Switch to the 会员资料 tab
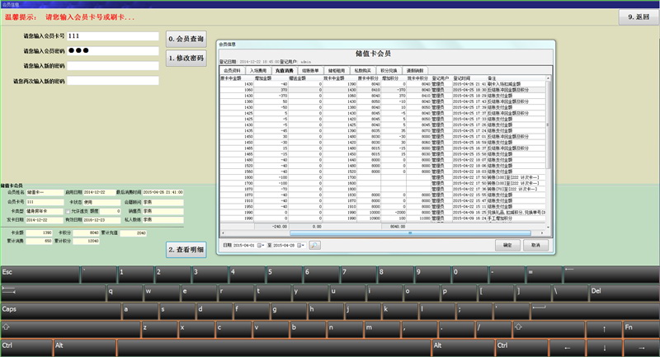Viewport: 660px width, 357px height. coord(232,70)
